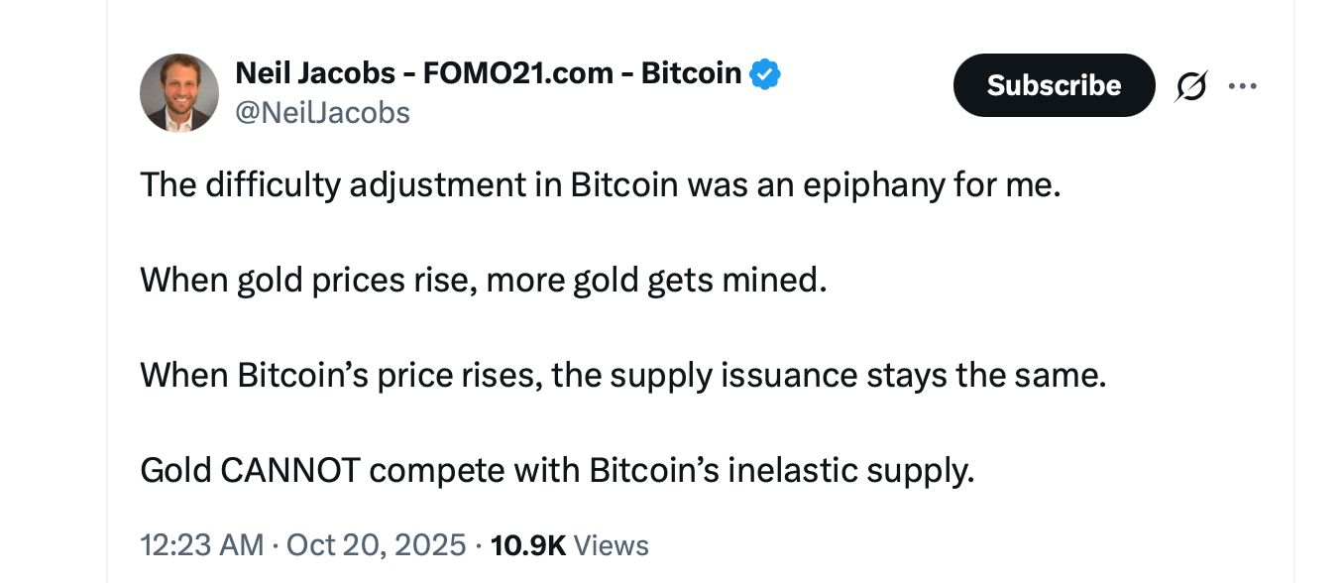Open the @NeilJacobs handle link
The width and height of the screenshot is (1344, 583).
pos(322,112)
